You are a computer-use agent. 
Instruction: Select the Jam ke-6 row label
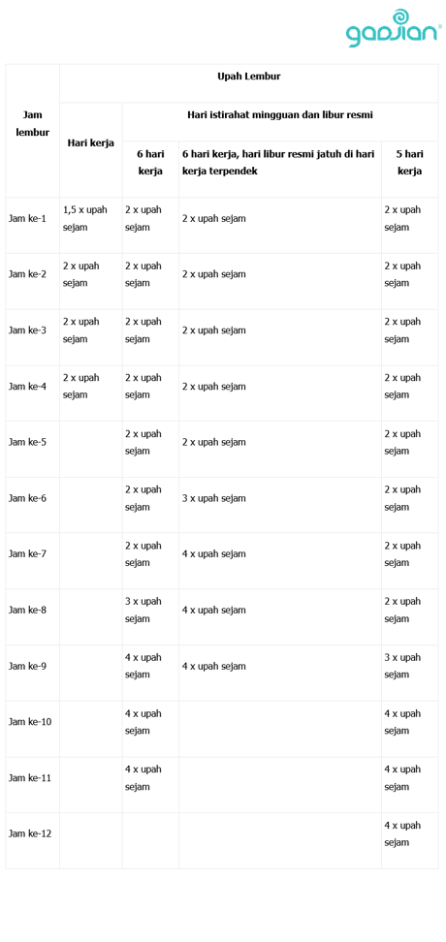(x=27, y=498)
